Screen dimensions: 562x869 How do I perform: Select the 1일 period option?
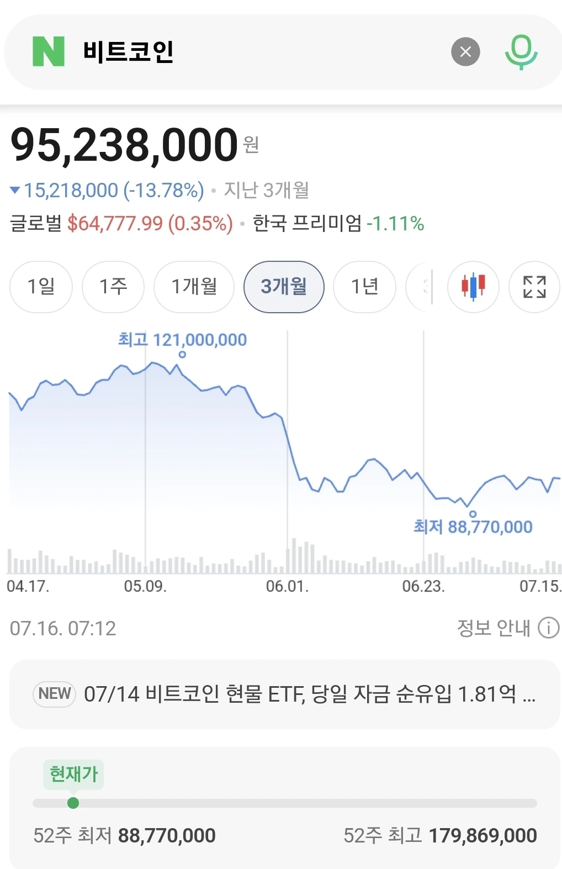pyautogui.click(x=41, y=286)
